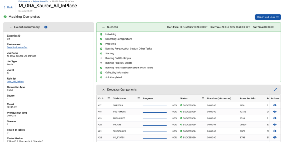
Task: Collapse the Execution Components panel
Action: tap(104, 90)
